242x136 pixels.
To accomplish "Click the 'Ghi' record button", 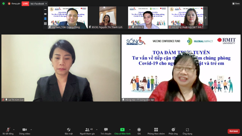I will [x=139, y=131].
